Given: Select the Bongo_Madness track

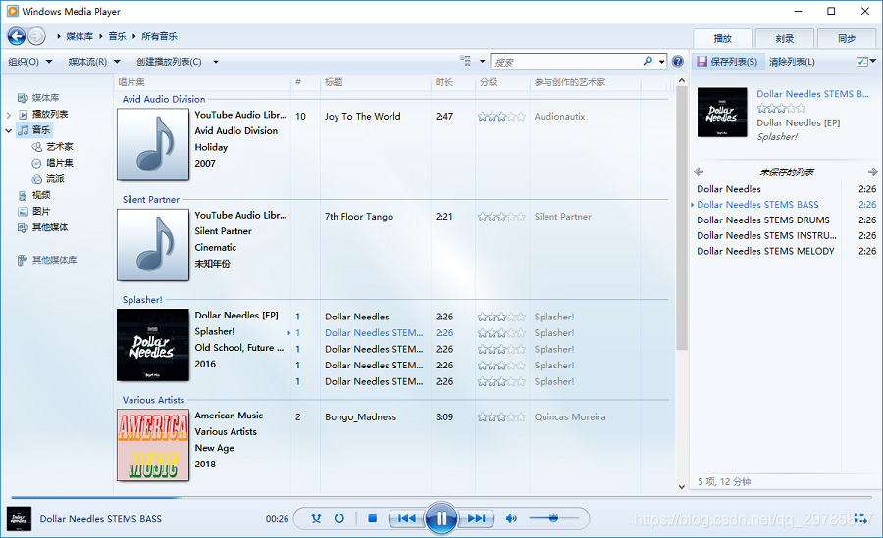Looking at the screenshot, I should pyautogui.click(x=360, y=417).
